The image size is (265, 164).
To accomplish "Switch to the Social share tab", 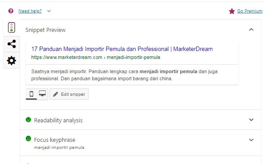I will click(12, 44).
